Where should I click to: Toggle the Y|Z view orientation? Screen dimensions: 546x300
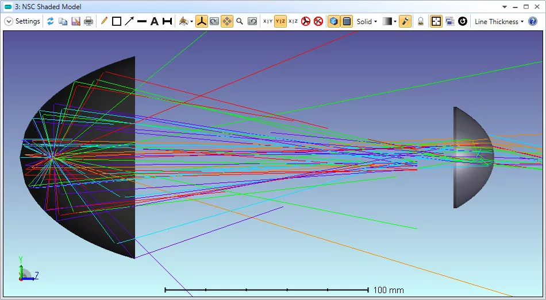[x=280, y=21]
